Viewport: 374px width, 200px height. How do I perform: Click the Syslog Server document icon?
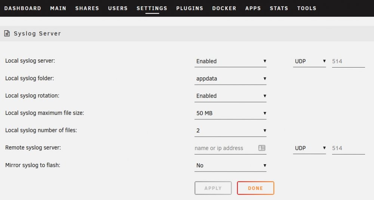point(7,34)
